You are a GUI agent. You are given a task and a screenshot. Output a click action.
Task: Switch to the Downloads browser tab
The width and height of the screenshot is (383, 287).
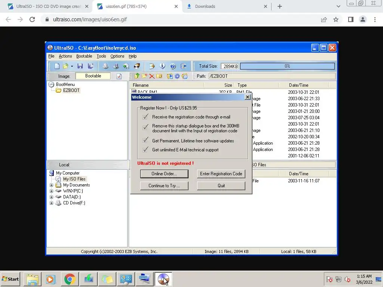(x=227, y=6)
